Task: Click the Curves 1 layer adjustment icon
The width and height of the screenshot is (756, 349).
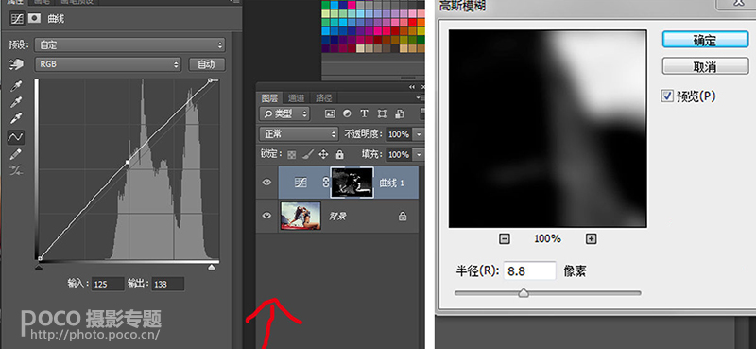Action: (x=301, y=183)
